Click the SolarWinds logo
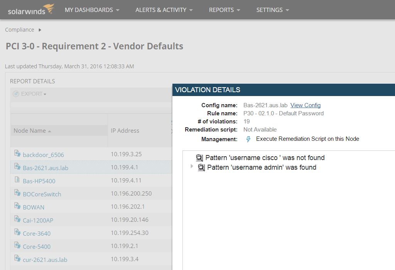Screen dimensions: 395x270 coord(31,10)
